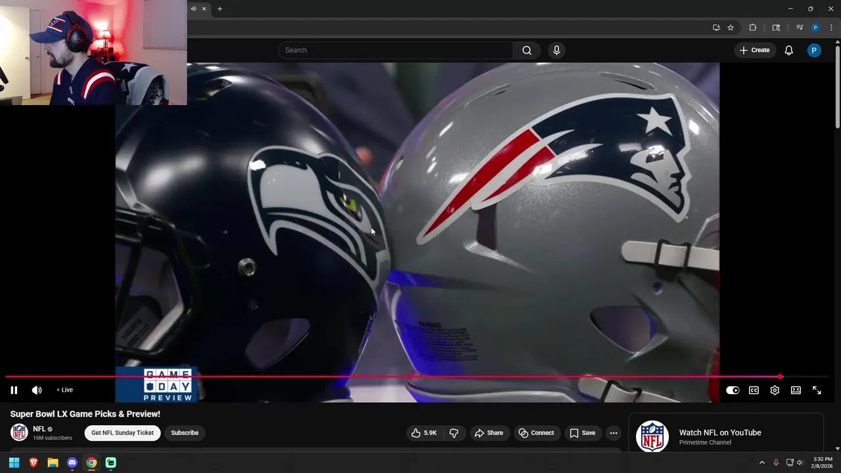Open video player settings gear
841x473 pixels.
tap(775, 390)
